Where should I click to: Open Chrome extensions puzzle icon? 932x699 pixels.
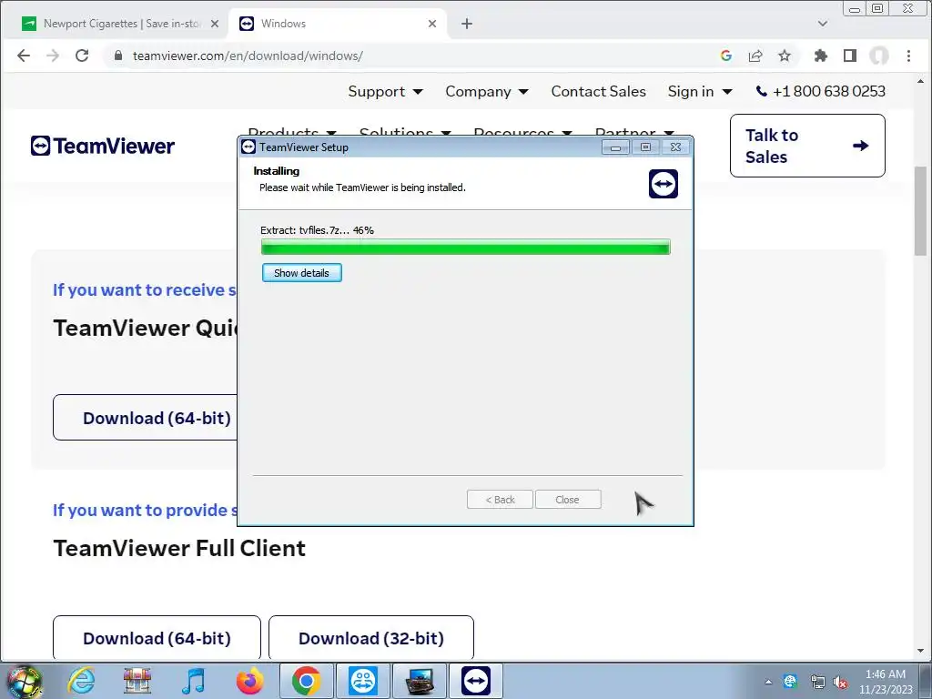[x=821, y=56]
